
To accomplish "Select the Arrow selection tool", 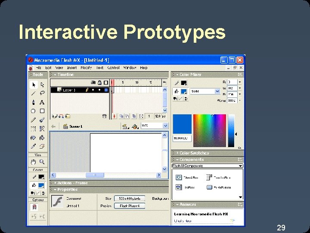I will click(x=34, y=85).
